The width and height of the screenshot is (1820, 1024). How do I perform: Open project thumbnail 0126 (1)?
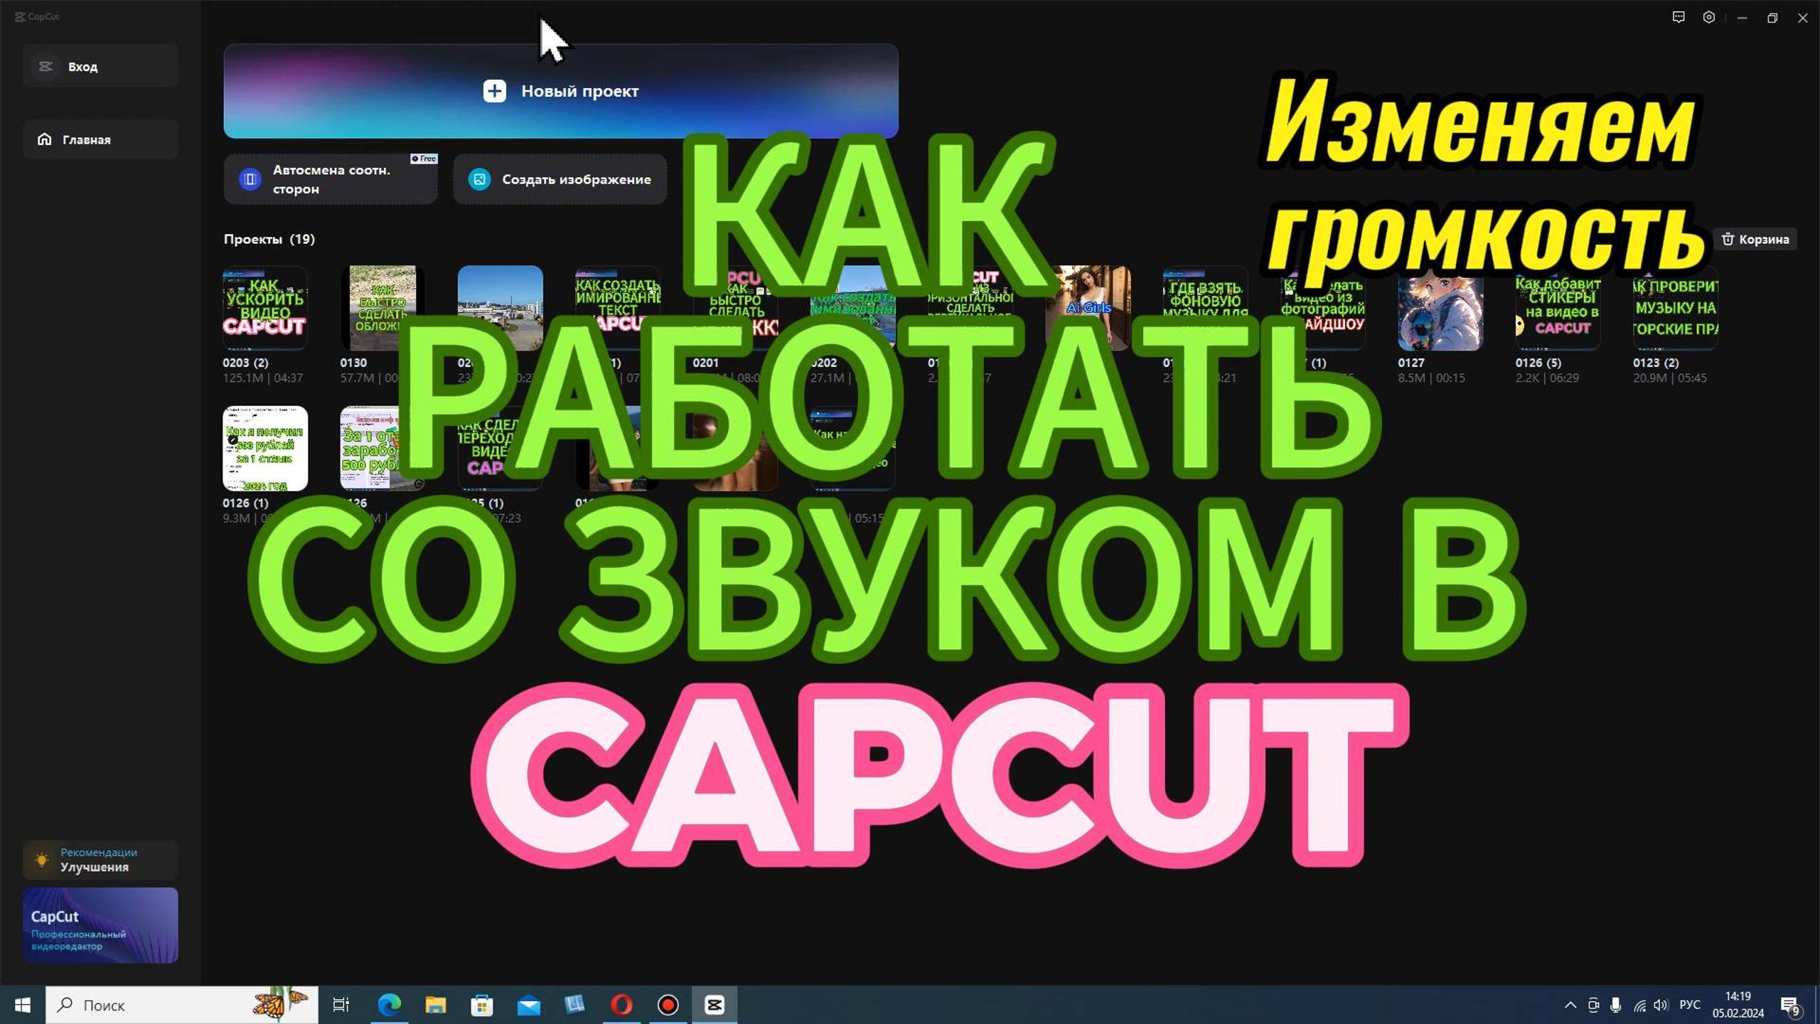265,449
